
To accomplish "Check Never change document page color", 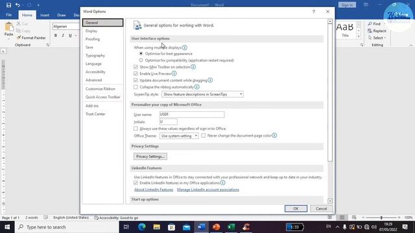I will 203,135.
